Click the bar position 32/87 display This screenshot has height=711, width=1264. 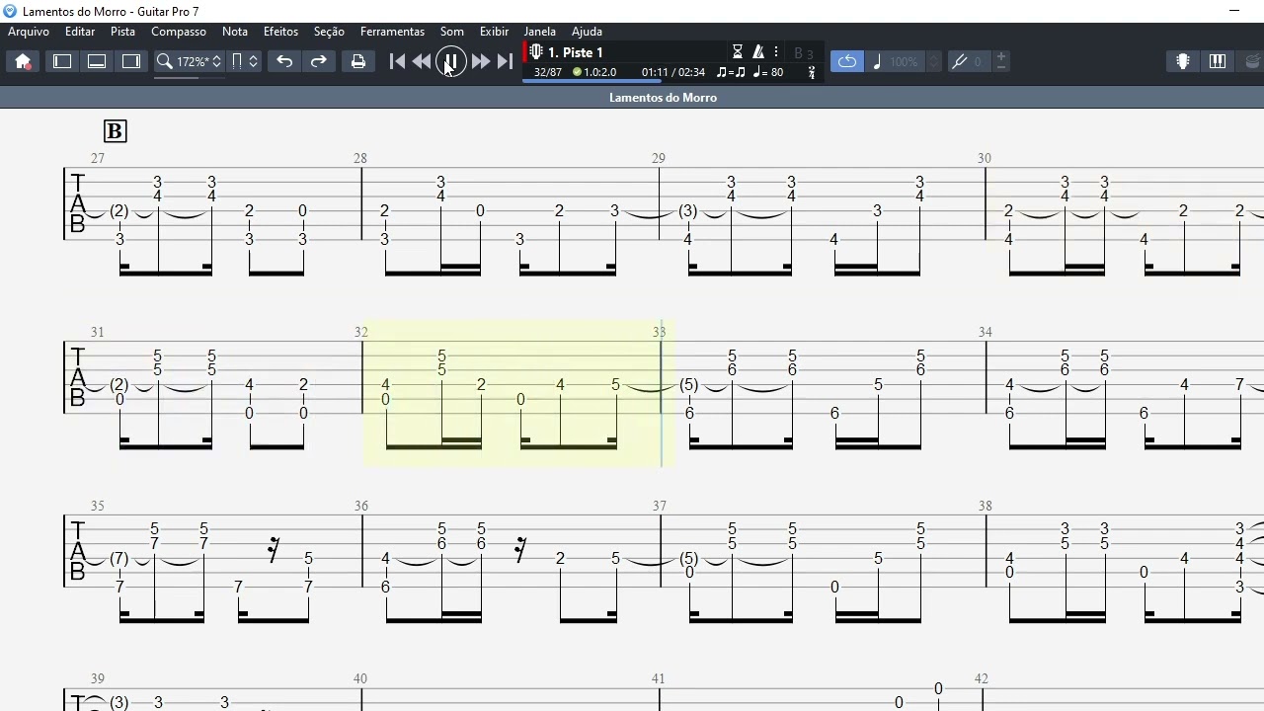pos(548,72)
